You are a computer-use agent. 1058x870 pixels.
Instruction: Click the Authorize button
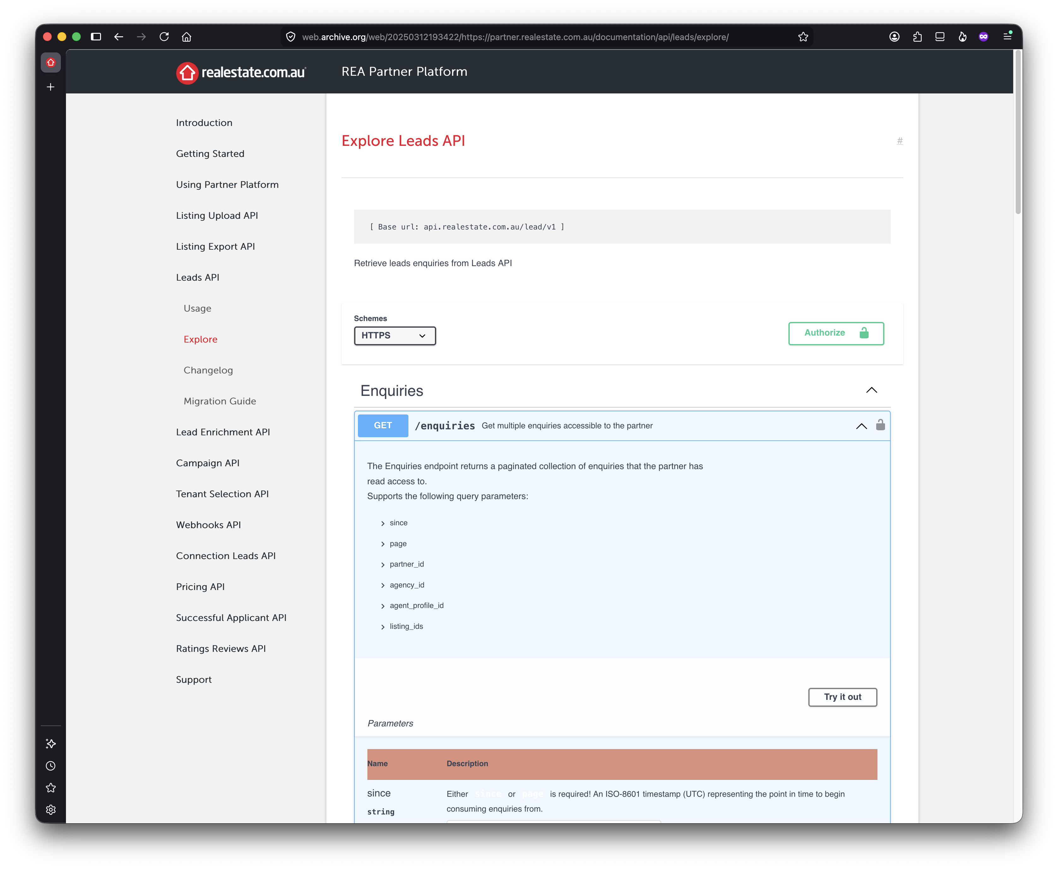[836, 333]
